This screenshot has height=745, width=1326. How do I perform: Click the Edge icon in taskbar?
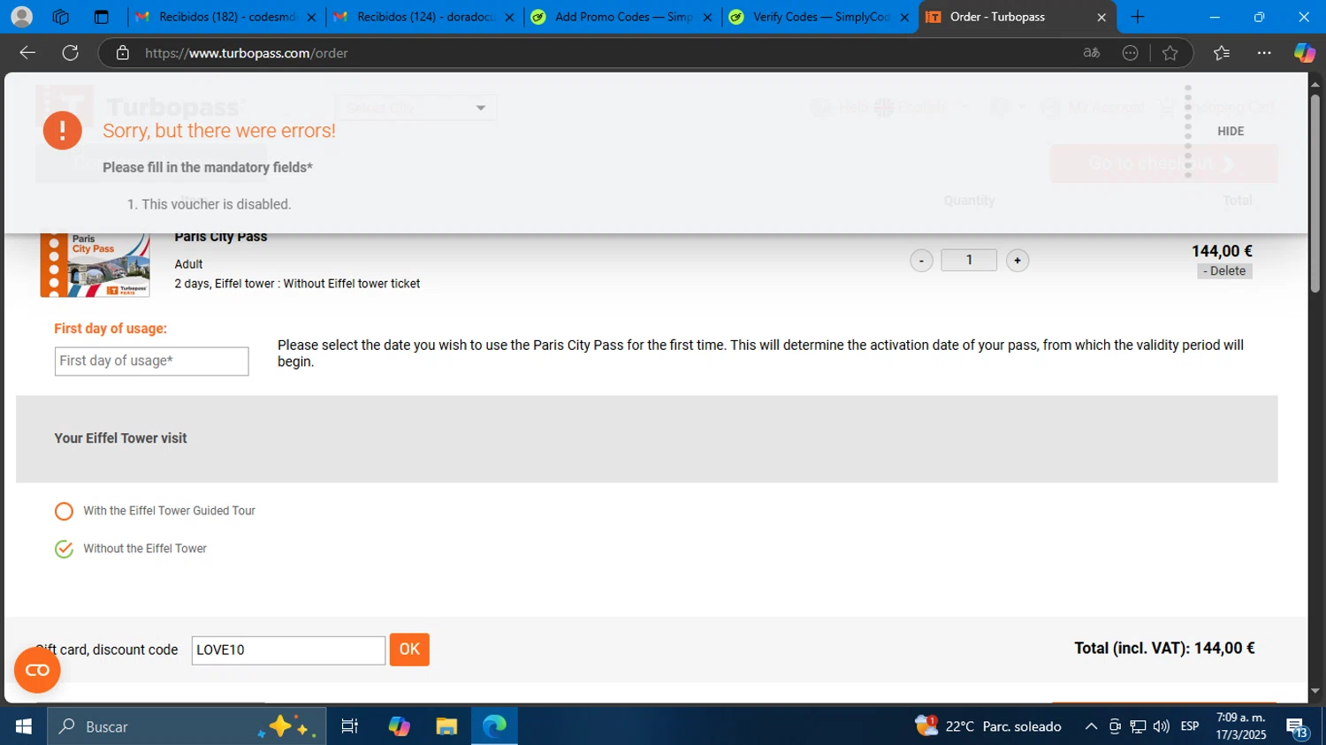click(x=494, y=726)
